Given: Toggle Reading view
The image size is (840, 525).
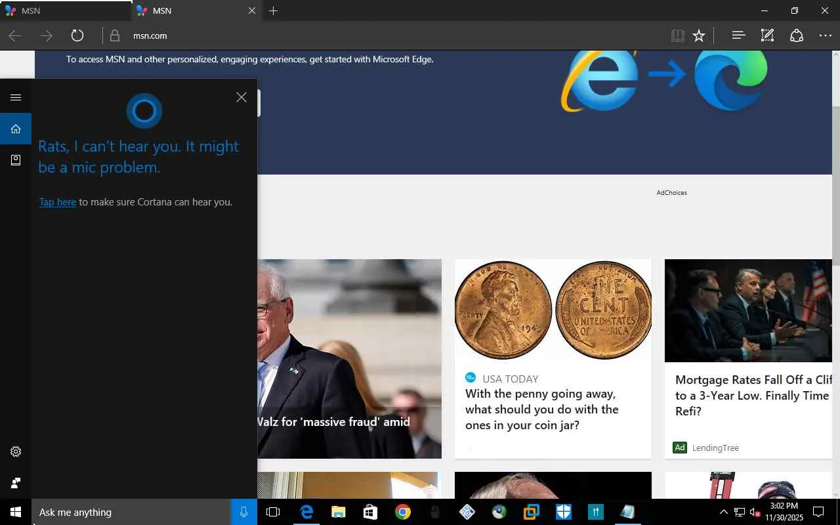Looking at the screenshot, I should point(678,35).
